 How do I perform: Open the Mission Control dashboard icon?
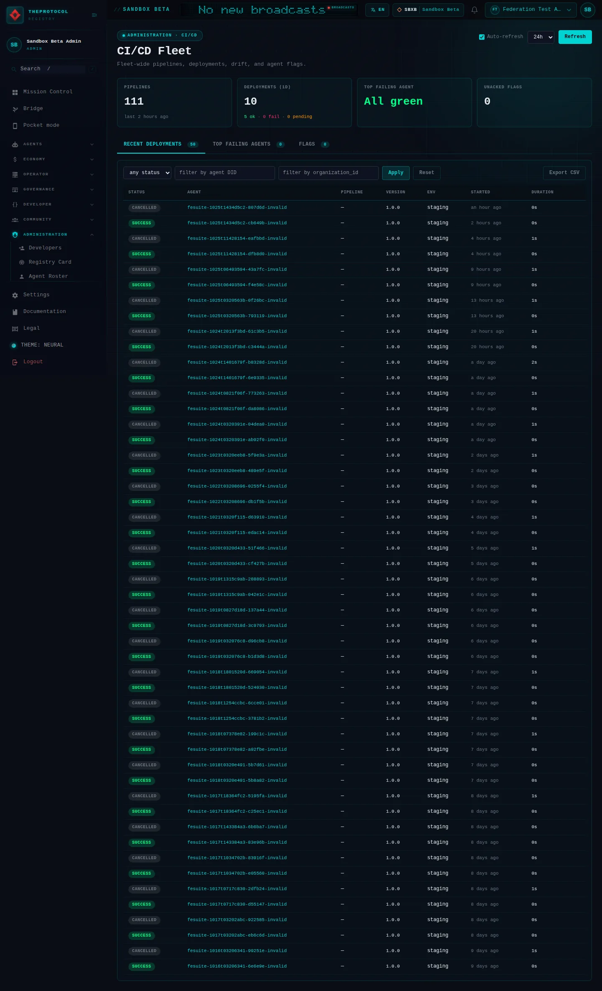point(15,92)
